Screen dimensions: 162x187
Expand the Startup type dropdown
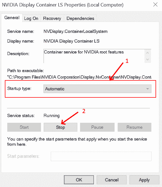(x=97, y=89)
